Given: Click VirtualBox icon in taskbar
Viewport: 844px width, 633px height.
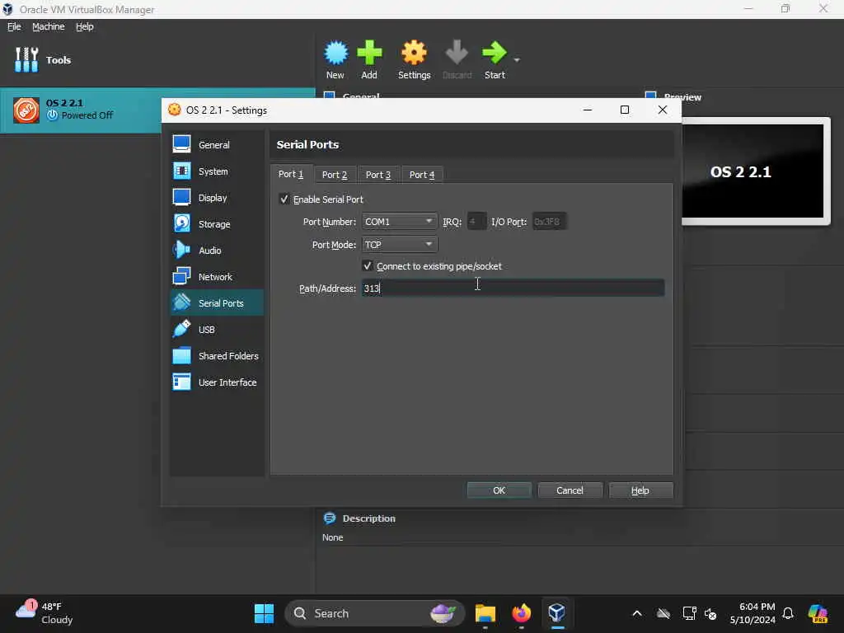Looking at the screenshot, I should [556, 613].
